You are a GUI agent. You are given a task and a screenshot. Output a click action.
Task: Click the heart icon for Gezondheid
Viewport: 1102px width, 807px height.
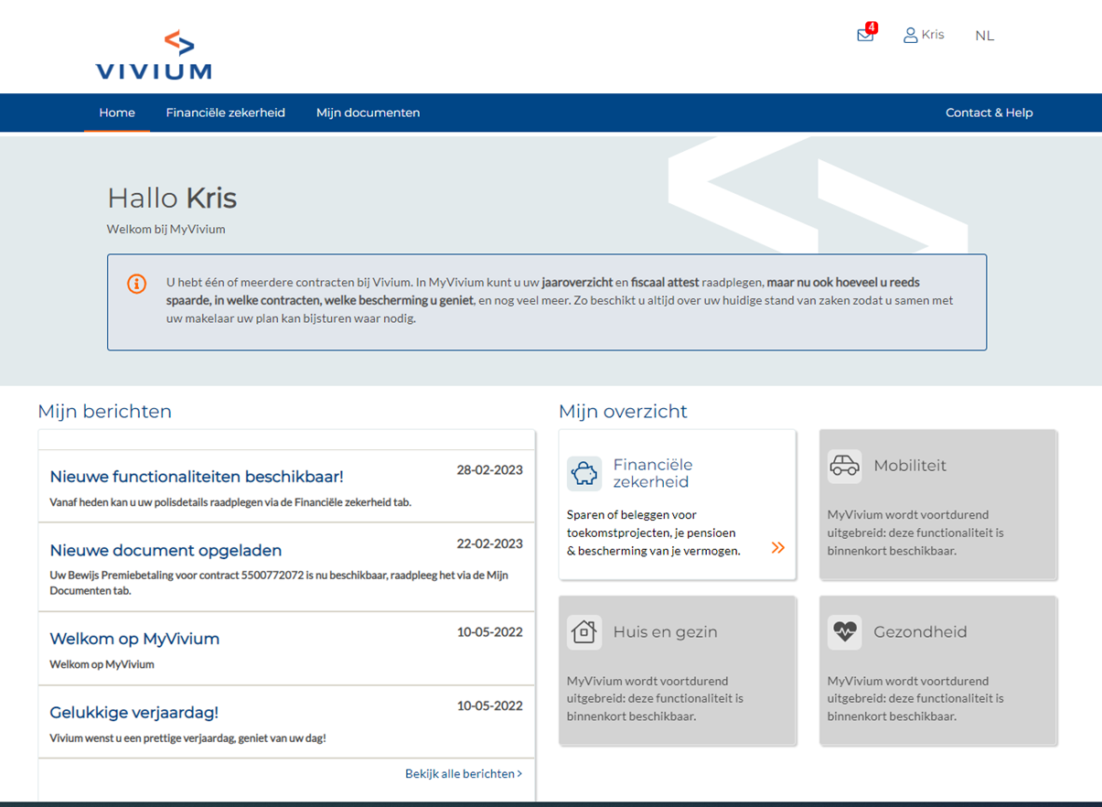tap(845, 632)
